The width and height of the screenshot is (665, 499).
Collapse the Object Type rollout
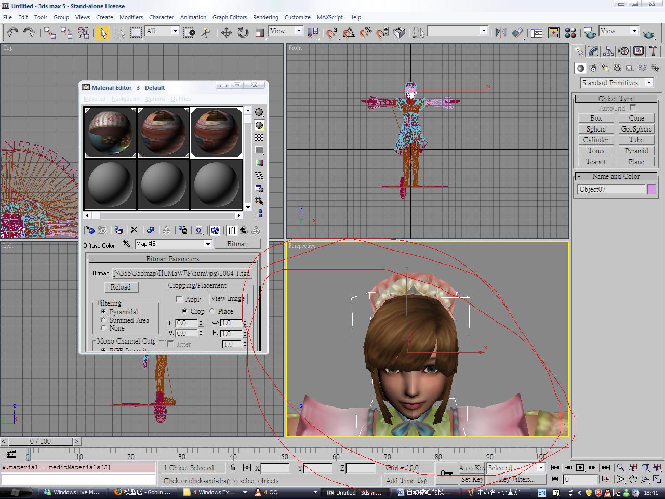coord(616,99)
